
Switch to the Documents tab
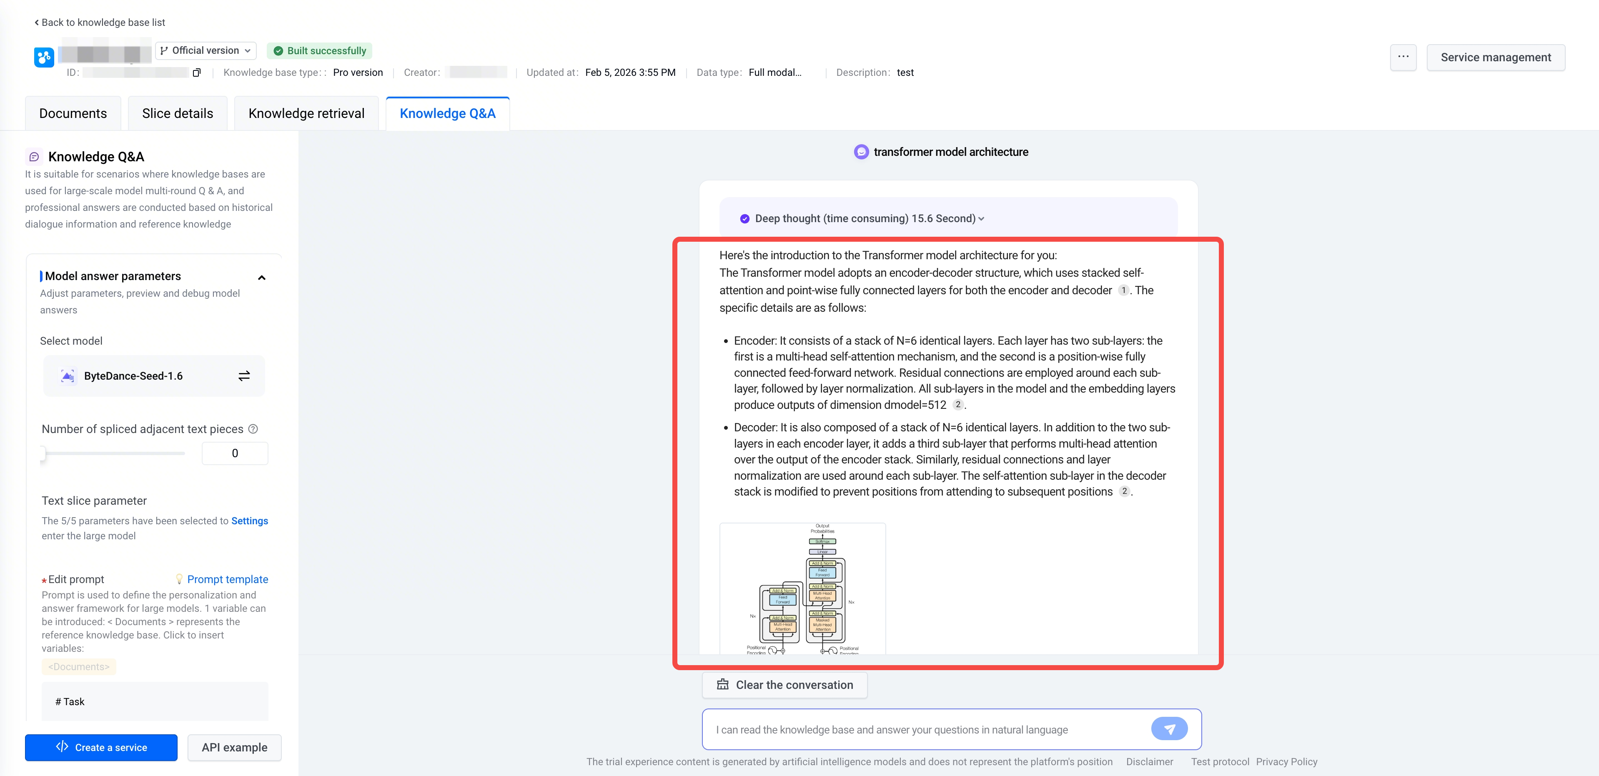click(x=73, y=114)
